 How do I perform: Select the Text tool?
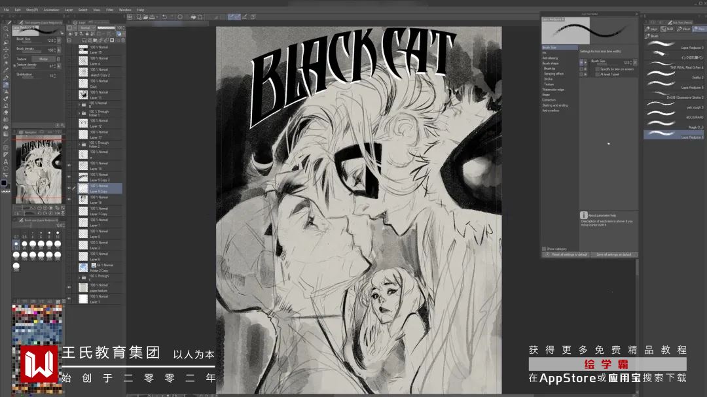pos(6,161)
